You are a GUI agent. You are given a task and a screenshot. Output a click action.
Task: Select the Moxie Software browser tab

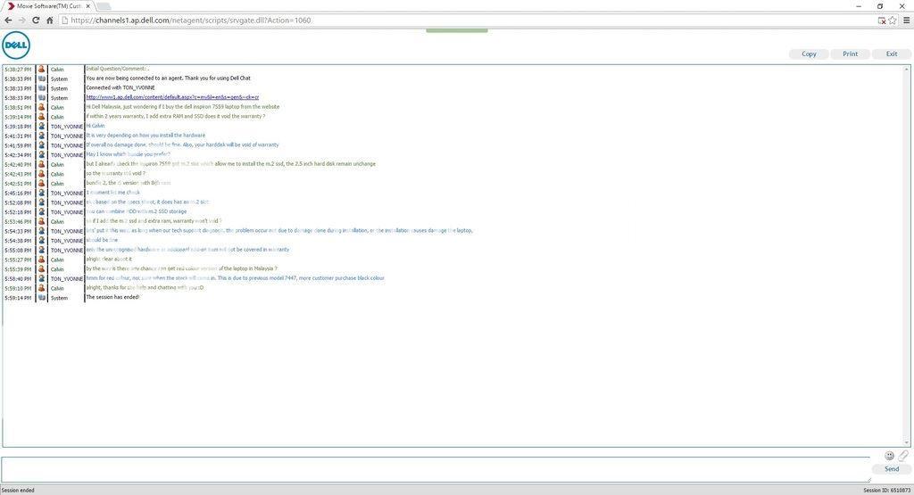46,5
